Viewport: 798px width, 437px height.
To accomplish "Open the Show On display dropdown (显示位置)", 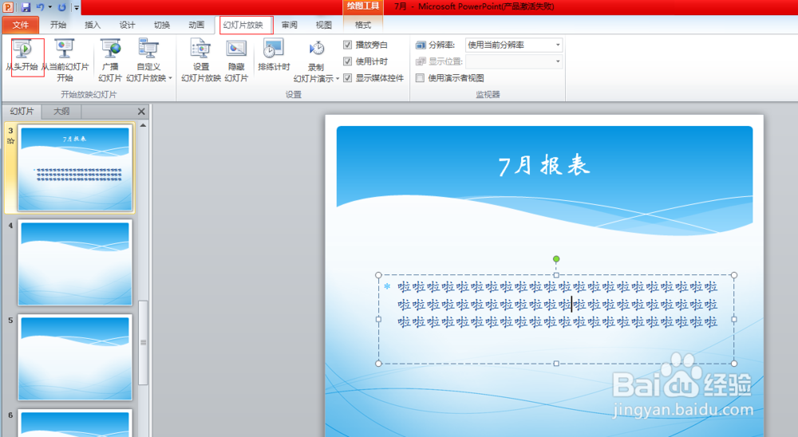I will click(x=514, y=61).
